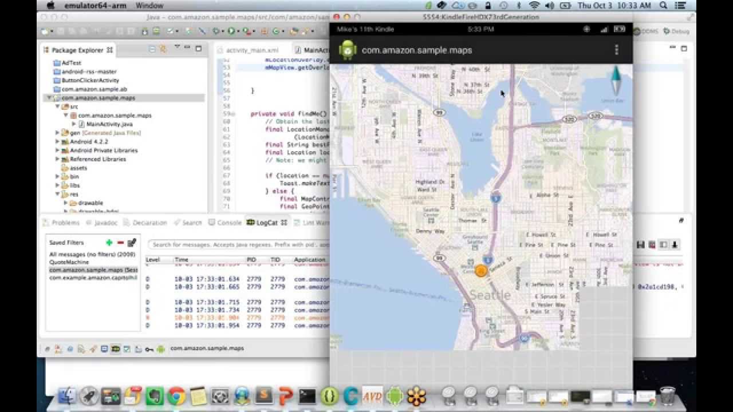Open the AVD manager icon in the Dock
The width and height of the screenshot is (733, 412).
pos(372,396)
